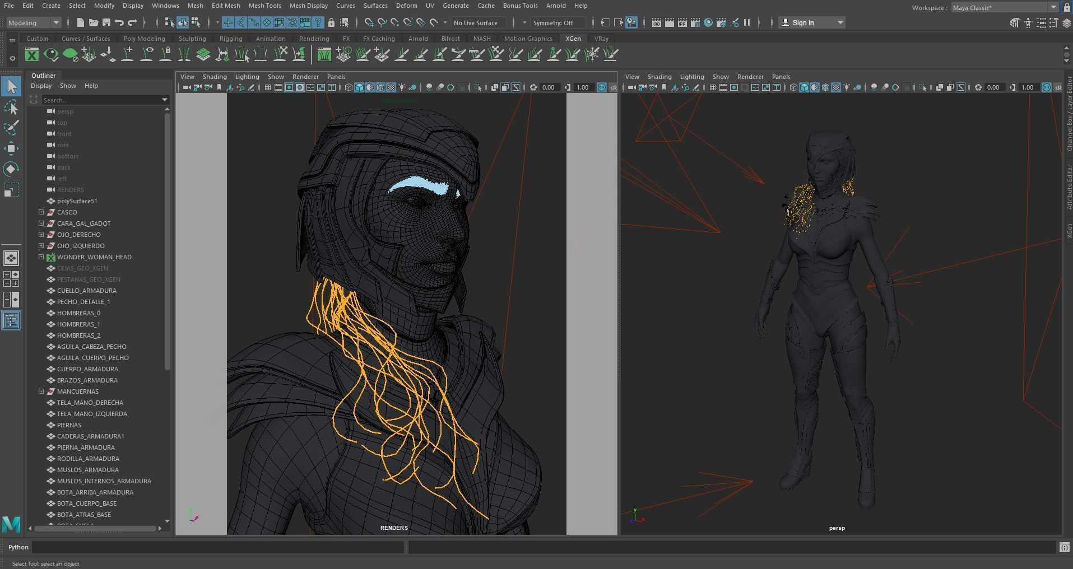Viewport: 1073px width, 569px height.
Task: Open Outliner Display menu
Action: point(41,86)
